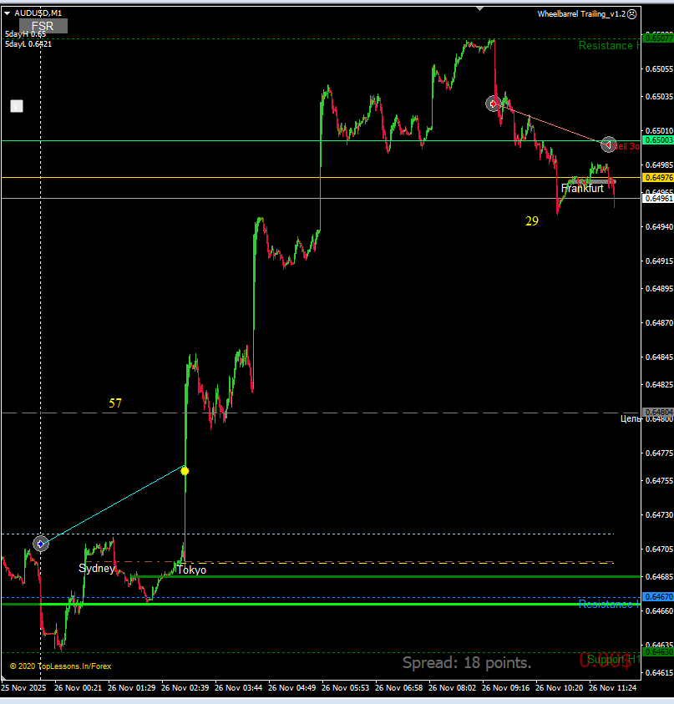Select the green 0.65003 price label
The width and height of the screenshot is (674, 704).
658,140
